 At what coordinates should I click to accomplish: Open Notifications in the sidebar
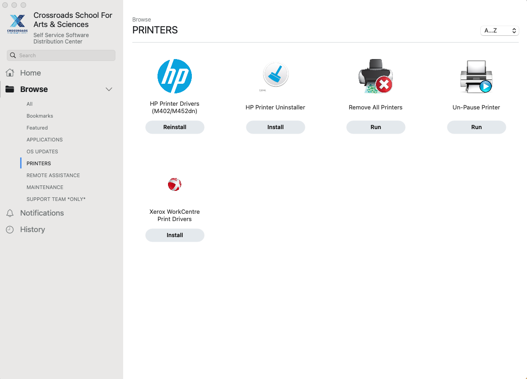[x=42, y=213]
